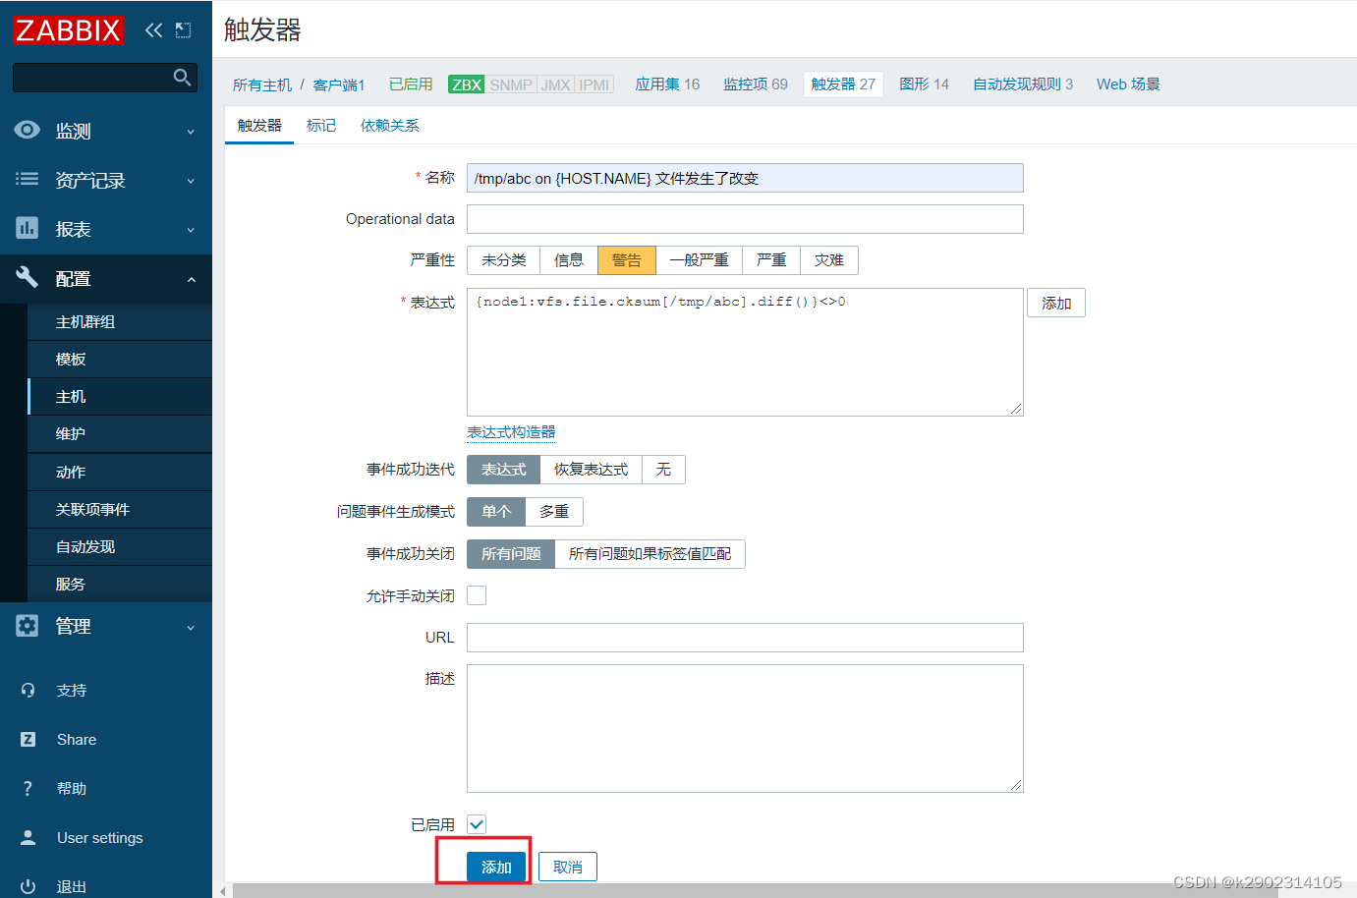Focus the Operational data field
Image resolution: width=1357 pixels, height=898 pixels.
tap(745, 219)
